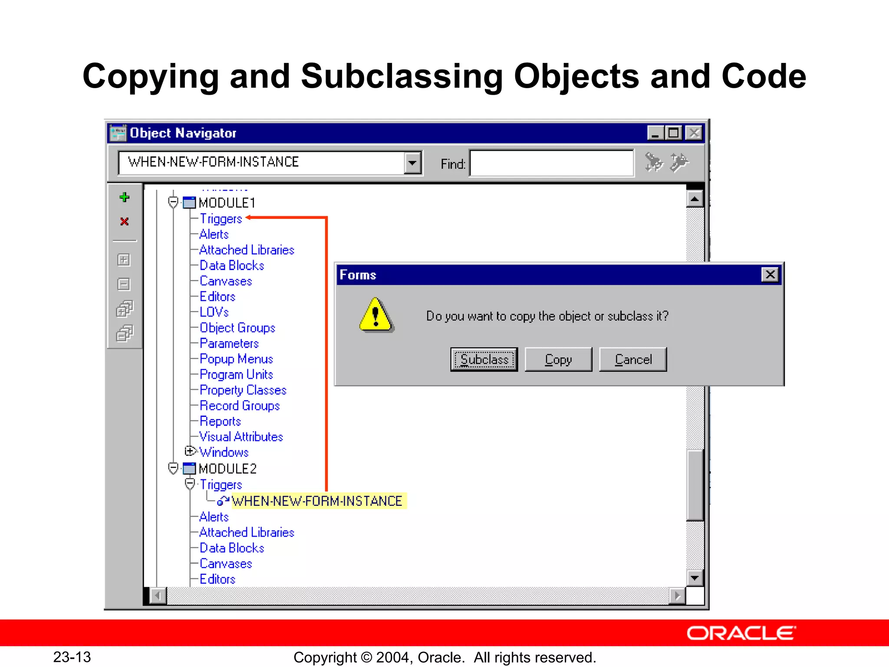Select the Record Groups node
This screenshot has width=889, height=667.
(240, 406)
